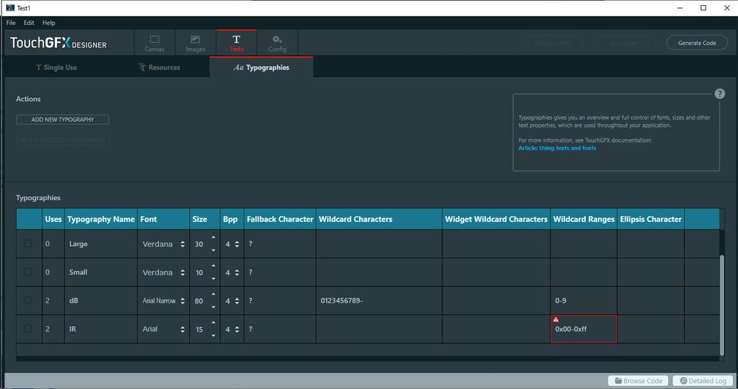Open the Edit menu
Viewport: 738px width, 389px height.
point(30,23)
